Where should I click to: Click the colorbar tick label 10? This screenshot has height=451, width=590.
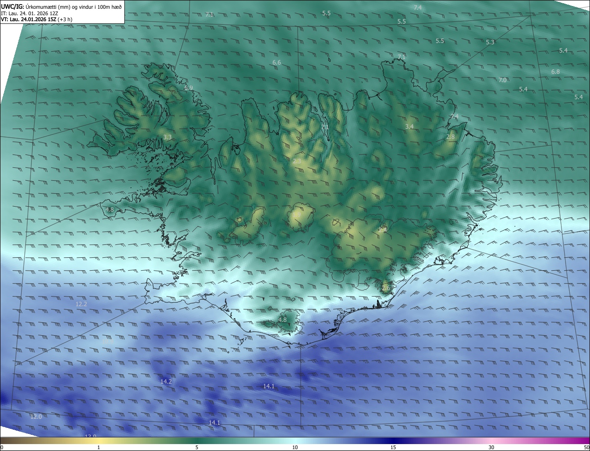point(295,447)
